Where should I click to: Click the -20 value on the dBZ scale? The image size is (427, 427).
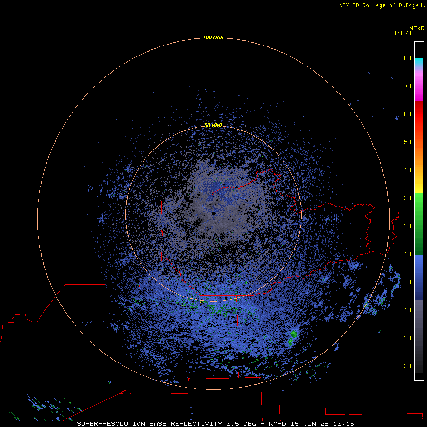click(x=406, y=338)
